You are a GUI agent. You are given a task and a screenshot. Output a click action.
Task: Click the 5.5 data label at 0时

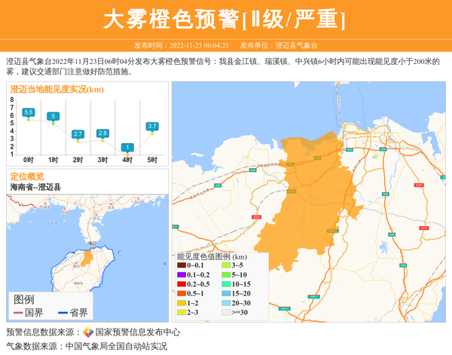[29, 112]
